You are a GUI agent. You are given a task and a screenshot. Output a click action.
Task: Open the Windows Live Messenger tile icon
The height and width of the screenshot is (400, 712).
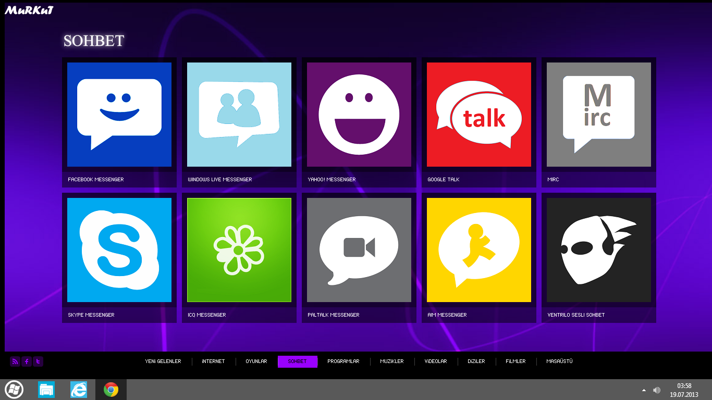(239, 115)
